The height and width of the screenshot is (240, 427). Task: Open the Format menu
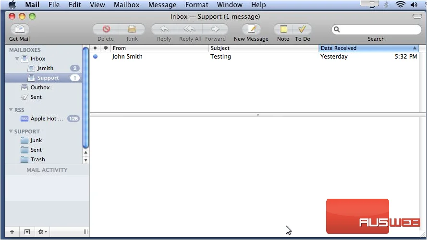pyautogui.click(x=196, y=5)
